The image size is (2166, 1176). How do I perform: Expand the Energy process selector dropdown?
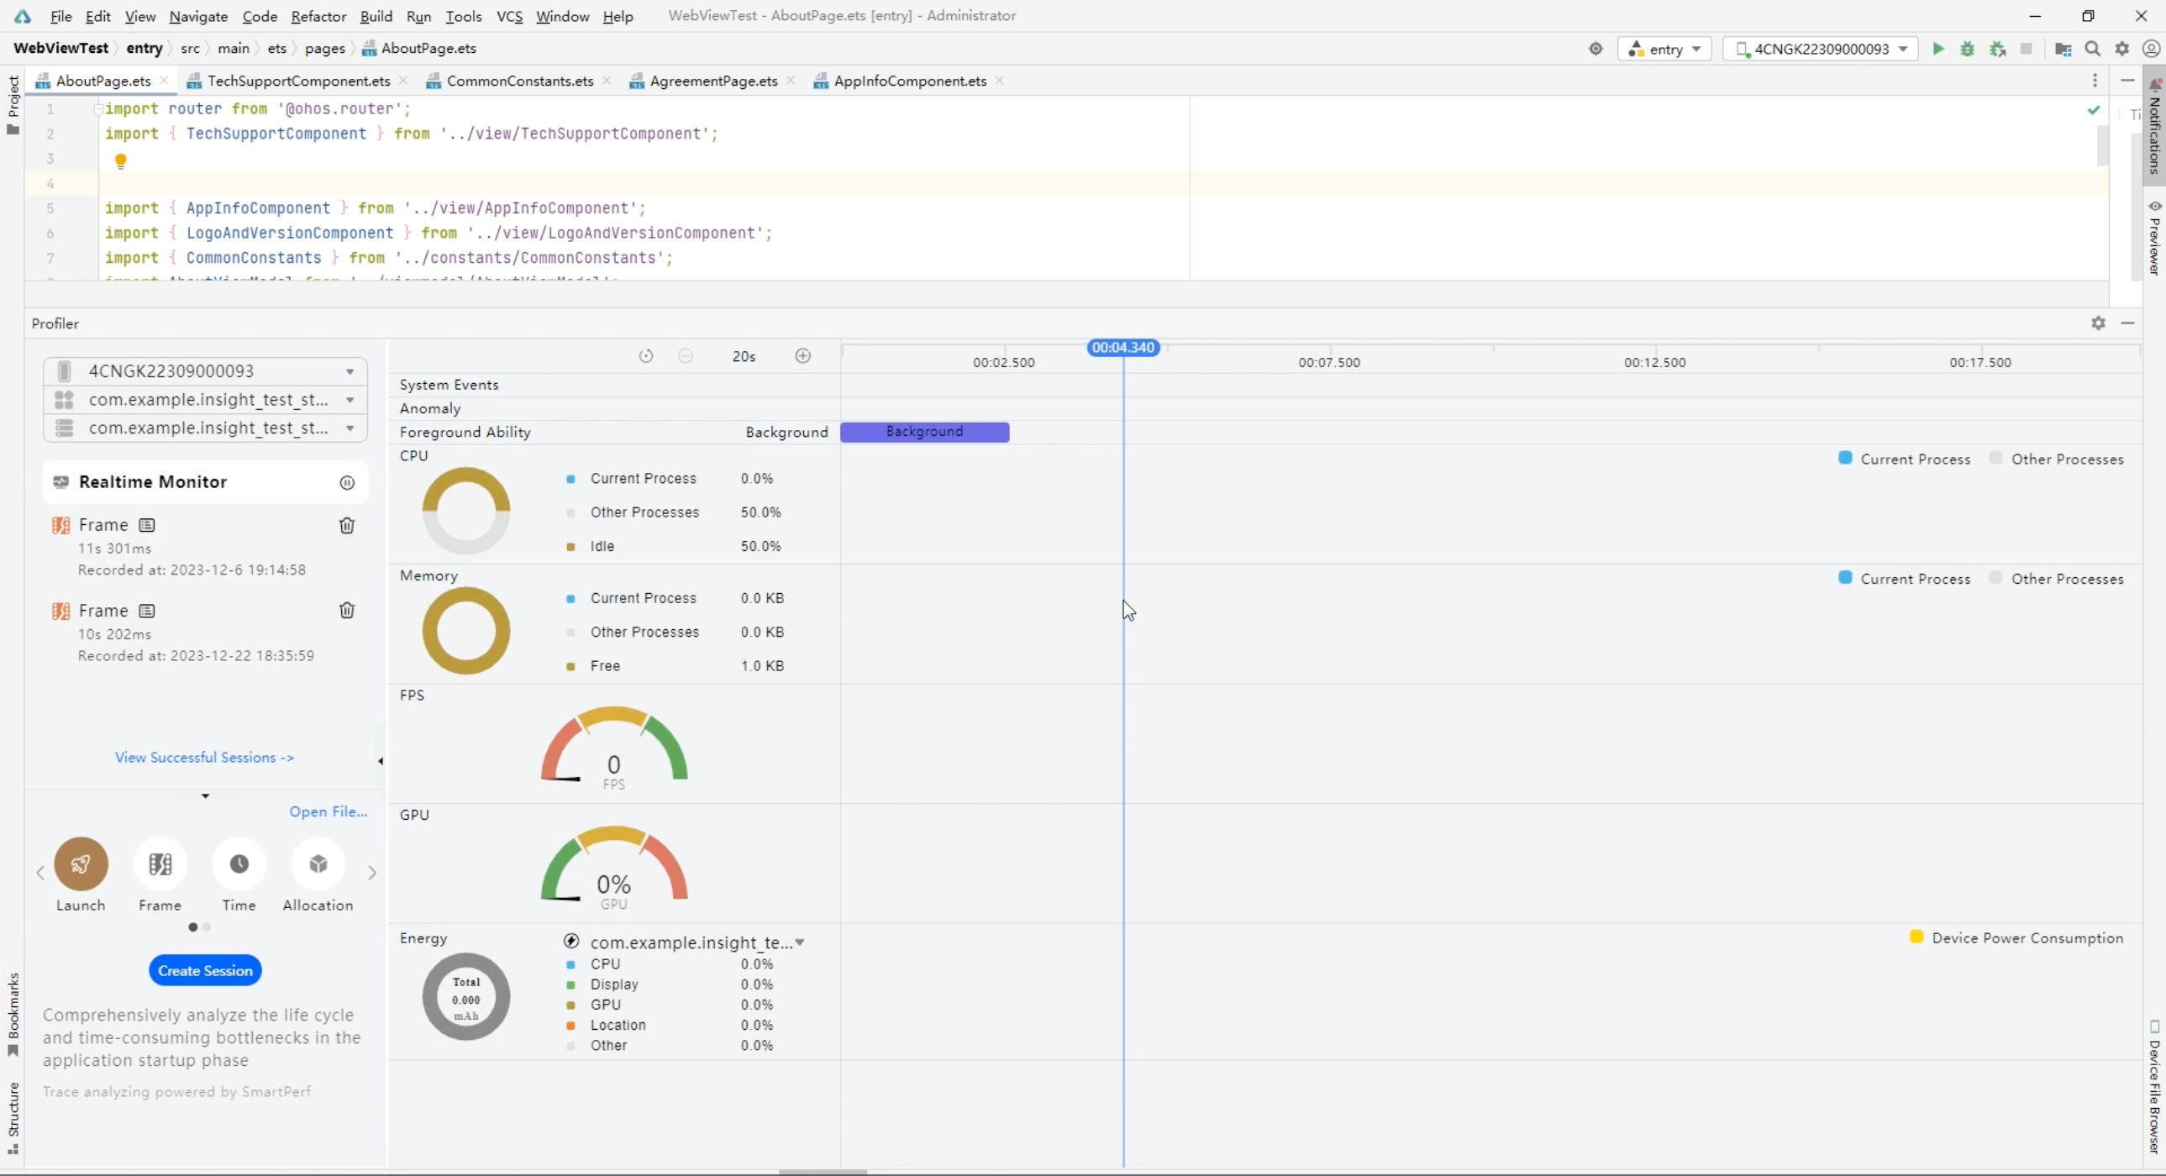(x=800, y=942)
